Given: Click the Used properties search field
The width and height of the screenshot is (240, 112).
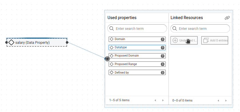Looking at the screenshot, I should (137, 28).
